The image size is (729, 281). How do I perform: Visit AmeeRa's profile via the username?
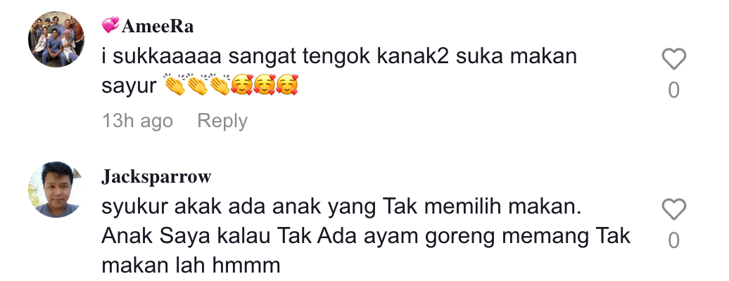click(x=158, y=27)
